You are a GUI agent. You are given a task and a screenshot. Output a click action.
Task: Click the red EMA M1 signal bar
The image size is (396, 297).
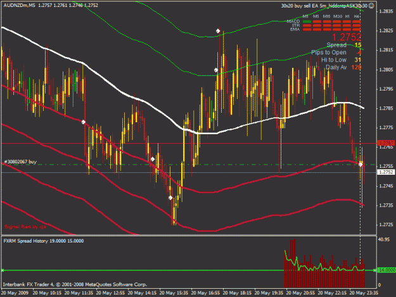(307, 30)
